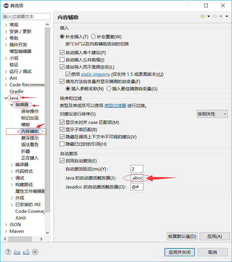The height and width of the screenshot is (262, 232).
Task: Expand the 代码样式 tree node
Action: 12,171
